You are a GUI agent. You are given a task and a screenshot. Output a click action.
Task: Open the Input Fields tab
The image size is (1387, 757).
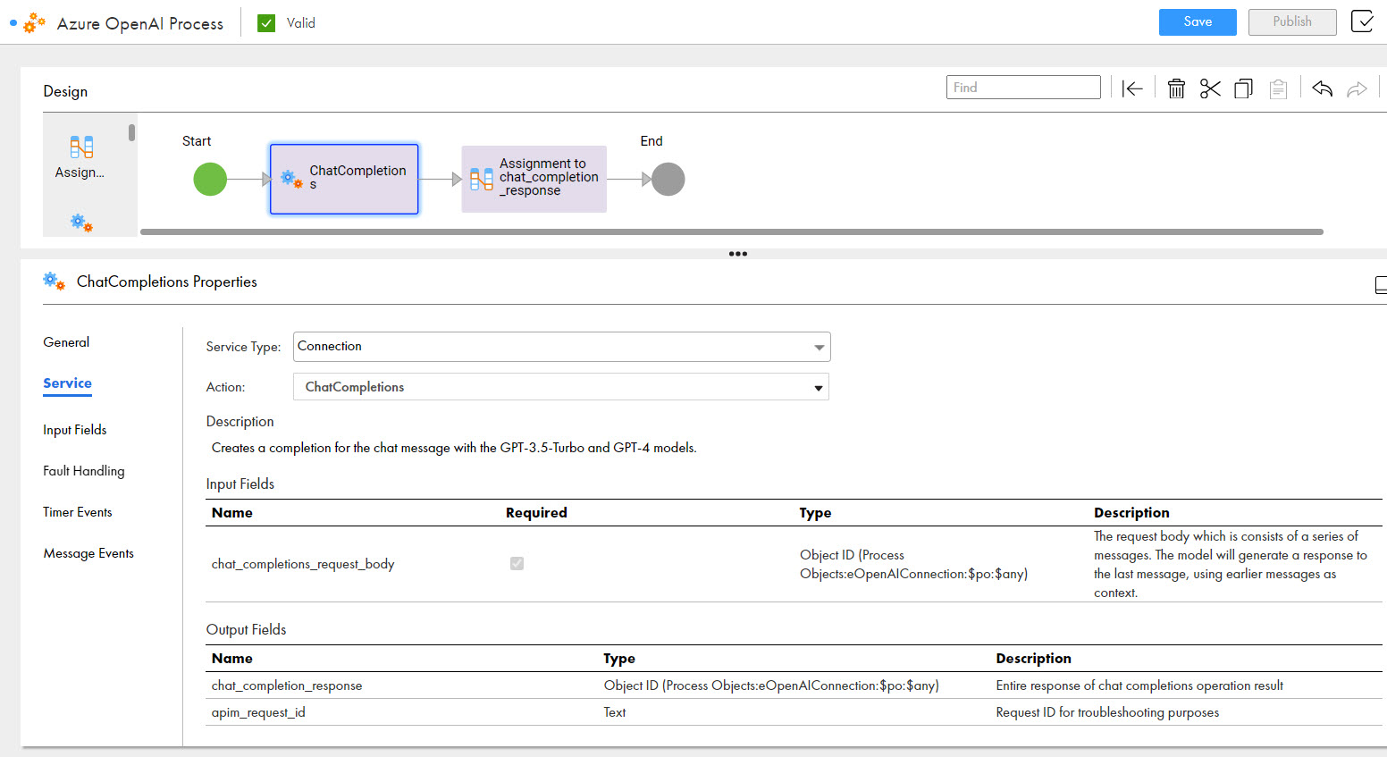click(74, 430)
